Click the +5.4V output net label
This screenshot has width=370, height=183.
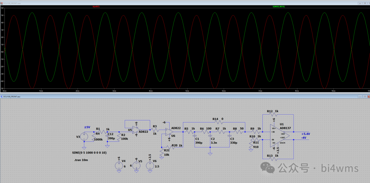click(x=306, y=134)
